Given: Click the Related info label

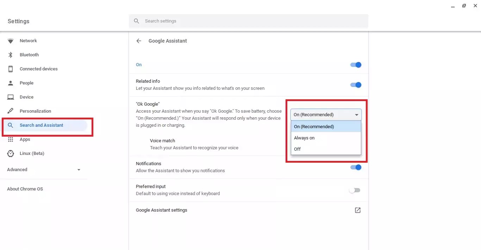Looking at the screenshot, I should point(148,81).
